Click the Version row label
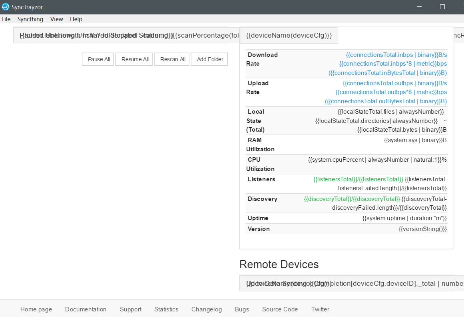Viewport: 464px width, 317px height. [x=259, y=229]
